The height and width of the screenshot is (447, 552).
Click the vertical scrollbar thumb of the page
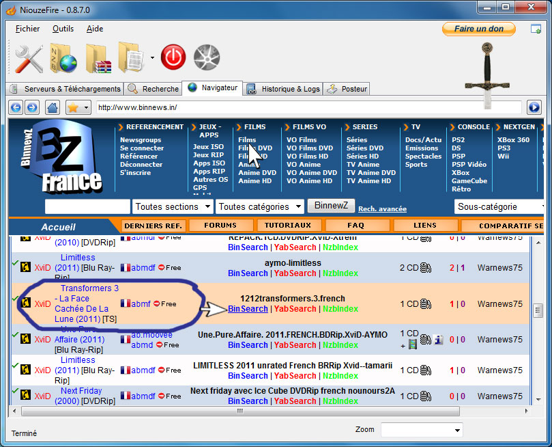(x=538, y=310)
